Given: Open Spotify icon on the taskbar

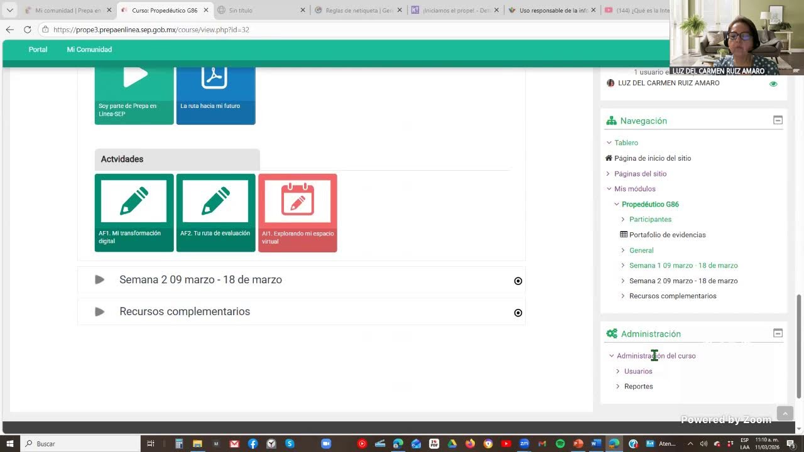Looking at the screenshot, I should tap(560, 444).
